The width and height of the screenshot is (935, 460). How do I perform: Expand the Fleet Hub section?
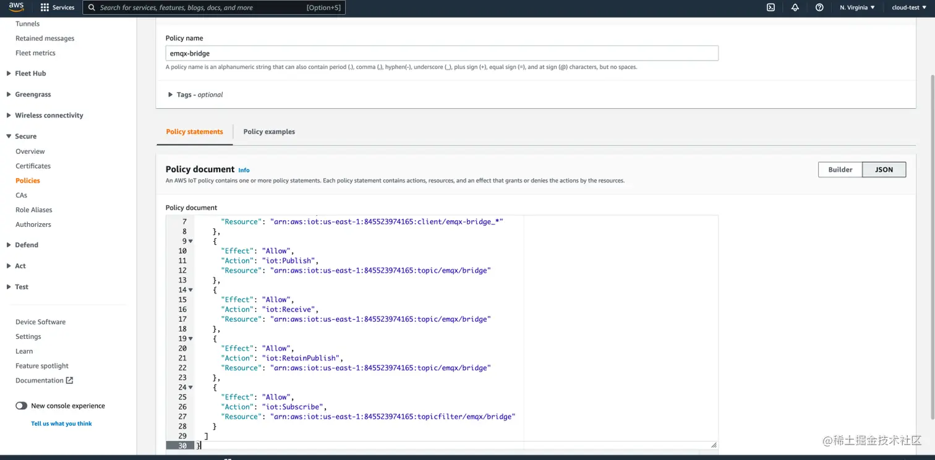(x=26, y=73)
